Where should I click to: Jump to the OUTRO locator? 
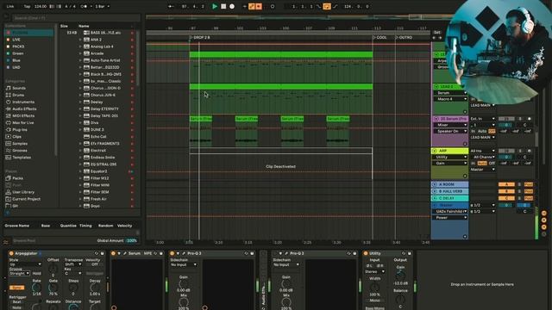[404, 37]
